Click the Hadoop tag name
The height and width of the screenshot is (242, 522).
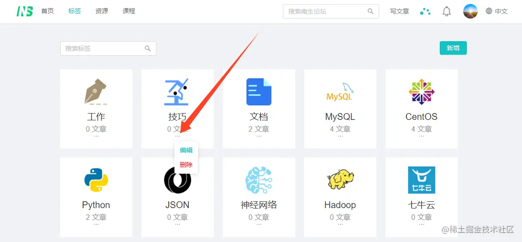pyautogui.click(x=340, y=205)
